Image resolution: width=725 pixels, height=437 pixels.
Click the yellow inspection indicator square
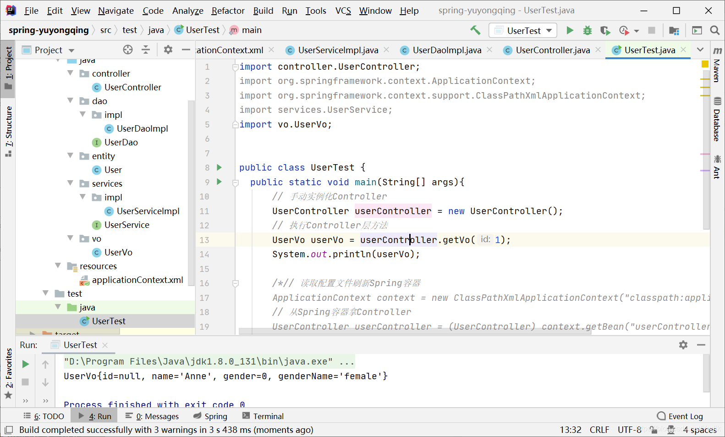tap(705, 64)
